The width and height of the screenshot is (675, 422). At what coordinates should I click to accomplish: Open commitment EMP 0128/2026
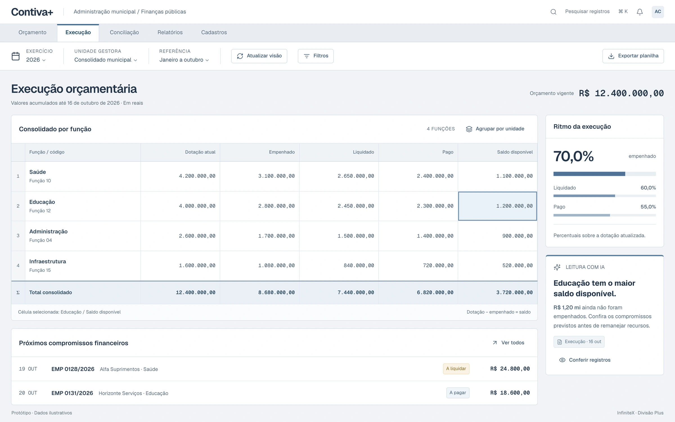73,369
